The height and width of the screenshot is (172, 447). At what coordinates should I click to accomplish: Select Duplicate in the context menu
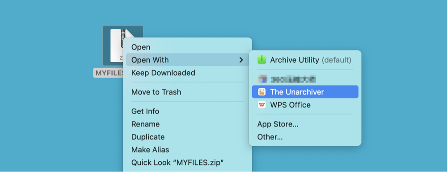click(x=187, y=137)
